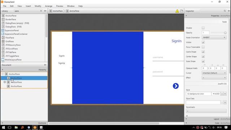Open the View menu
The height and width of the screenshot is (130, 231).
point(19,6)
